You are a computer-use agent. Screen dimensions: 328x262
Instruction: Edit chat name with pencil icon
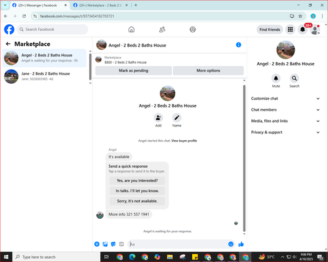(176, 118)
